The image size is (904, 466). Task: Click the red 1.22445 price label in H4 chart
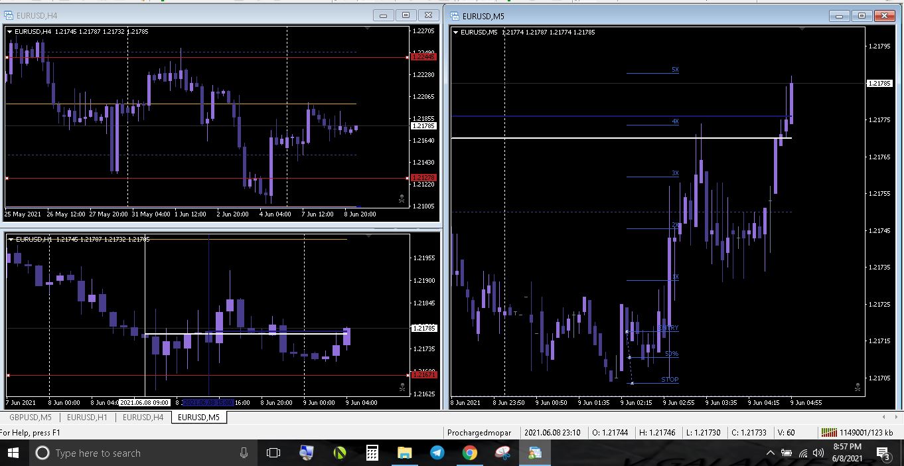coord(423,57)
